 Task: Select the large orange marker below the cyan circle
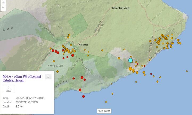130,69
